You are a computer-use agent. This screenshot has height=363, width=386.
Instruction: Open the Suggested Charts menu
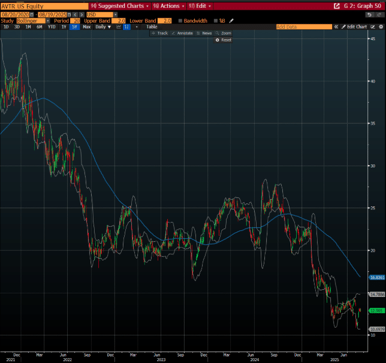[x=120, y=6]
